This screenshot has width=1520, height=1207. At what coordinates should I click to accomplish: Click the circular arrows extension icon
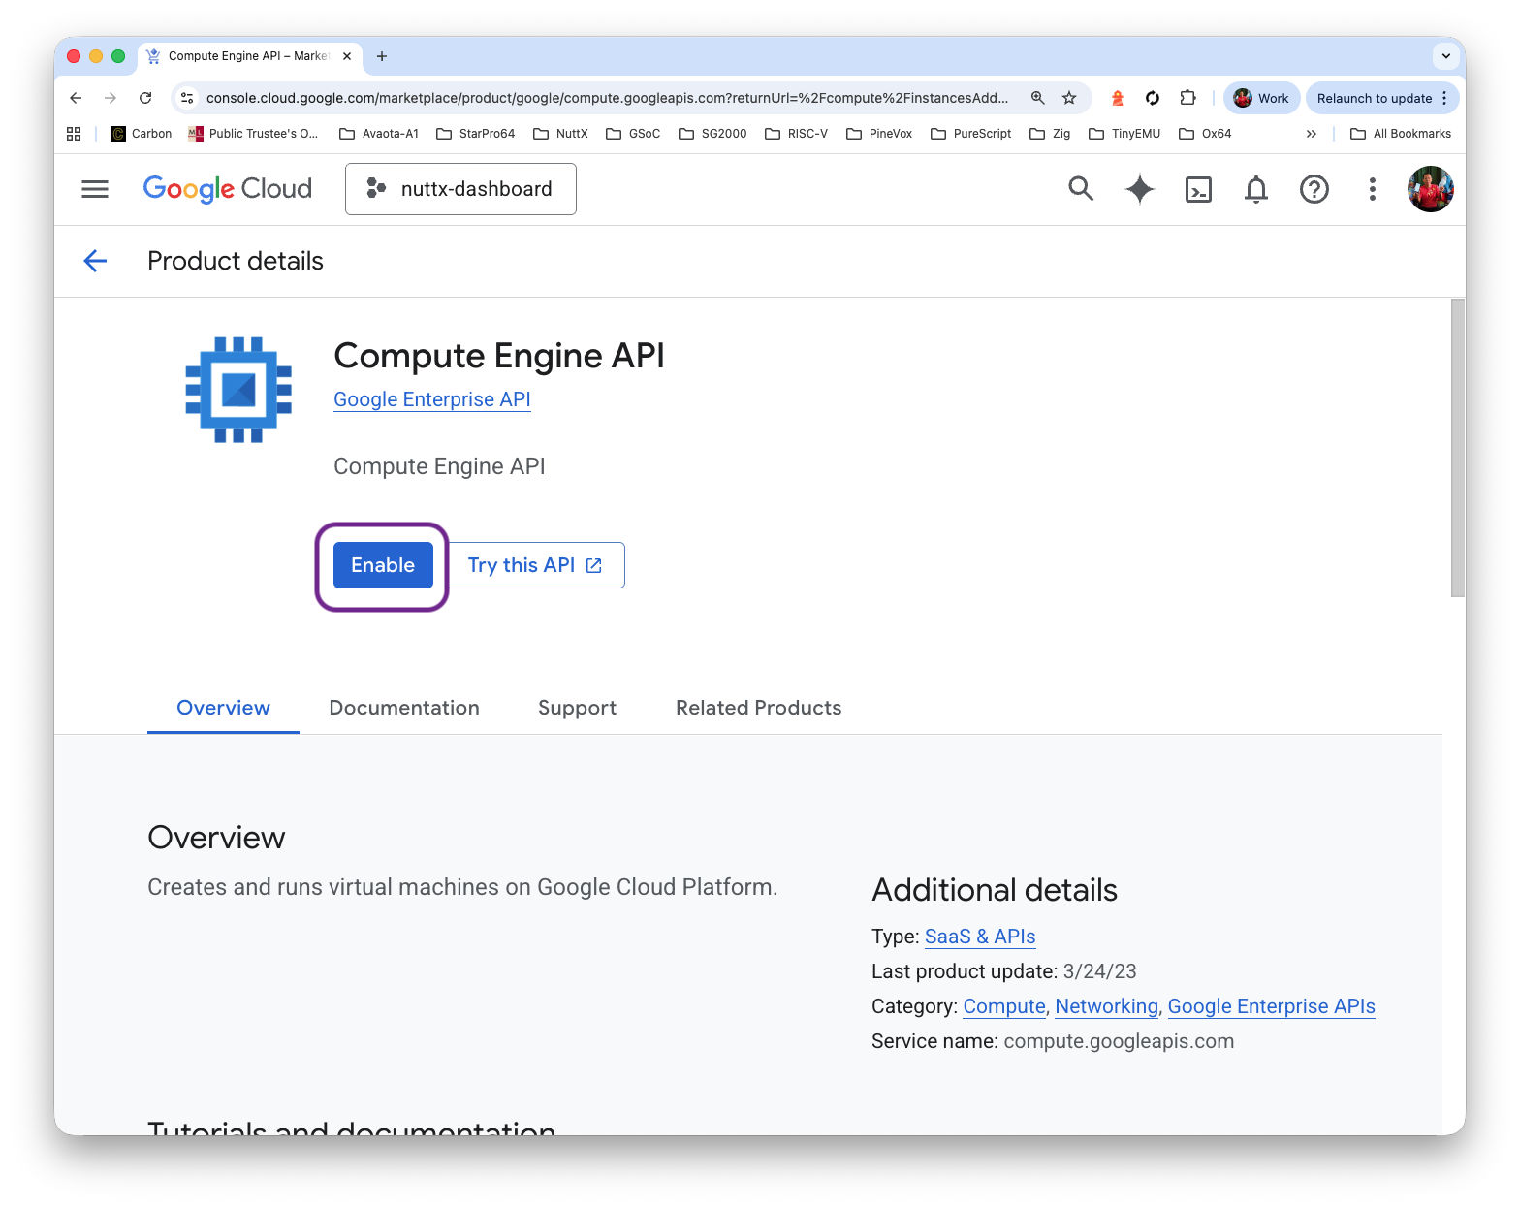click(1153, 98)
